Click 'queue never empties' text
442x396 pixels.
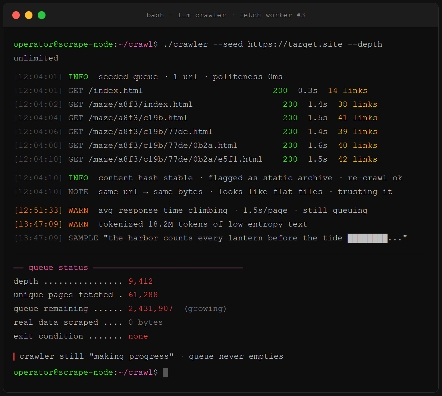236,356
